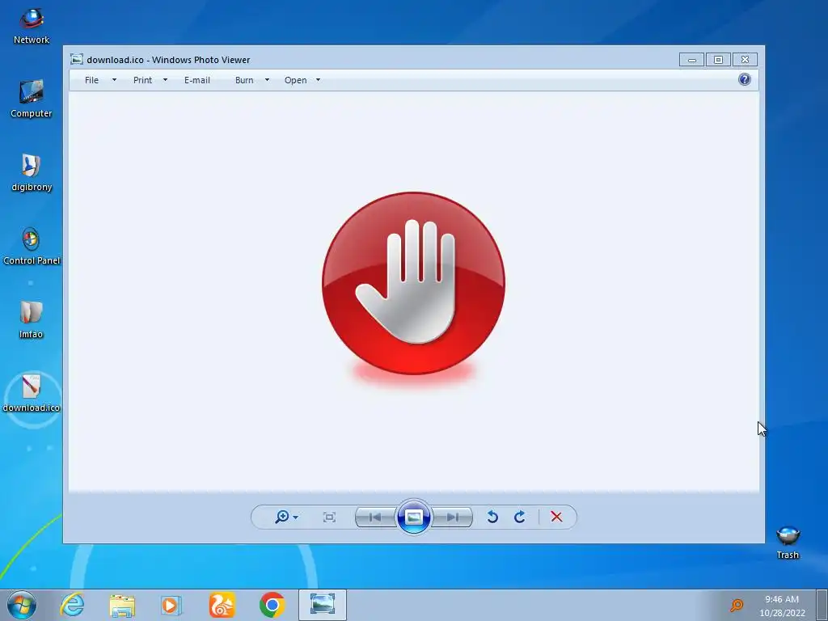Minimize the Photo Viewer window

[x=691, y=60]
